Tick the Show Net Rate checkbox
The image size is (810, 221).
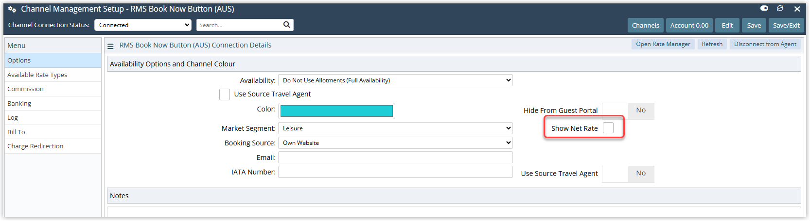coord(608,128)
